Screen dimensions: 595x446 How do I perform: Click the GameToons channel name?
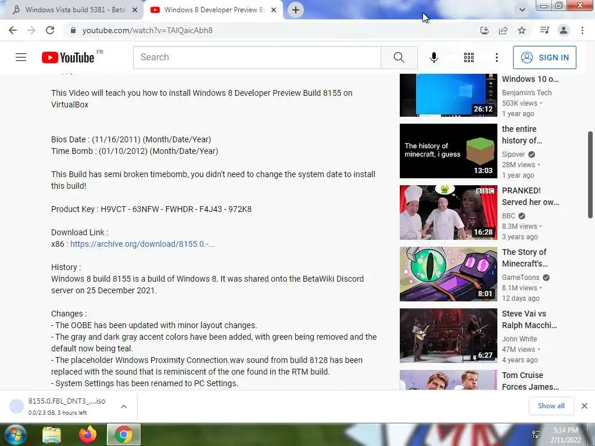click(x=521, y=277)
